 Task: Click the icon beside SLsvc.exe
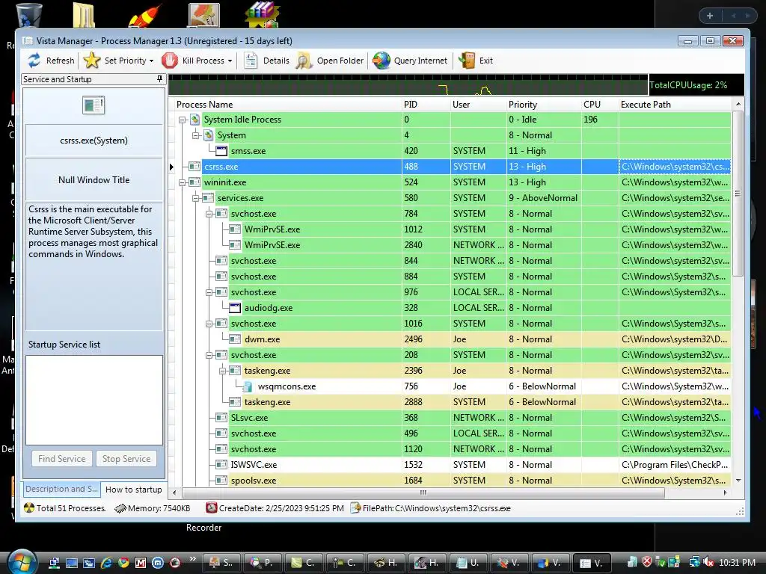click(221, 418)
